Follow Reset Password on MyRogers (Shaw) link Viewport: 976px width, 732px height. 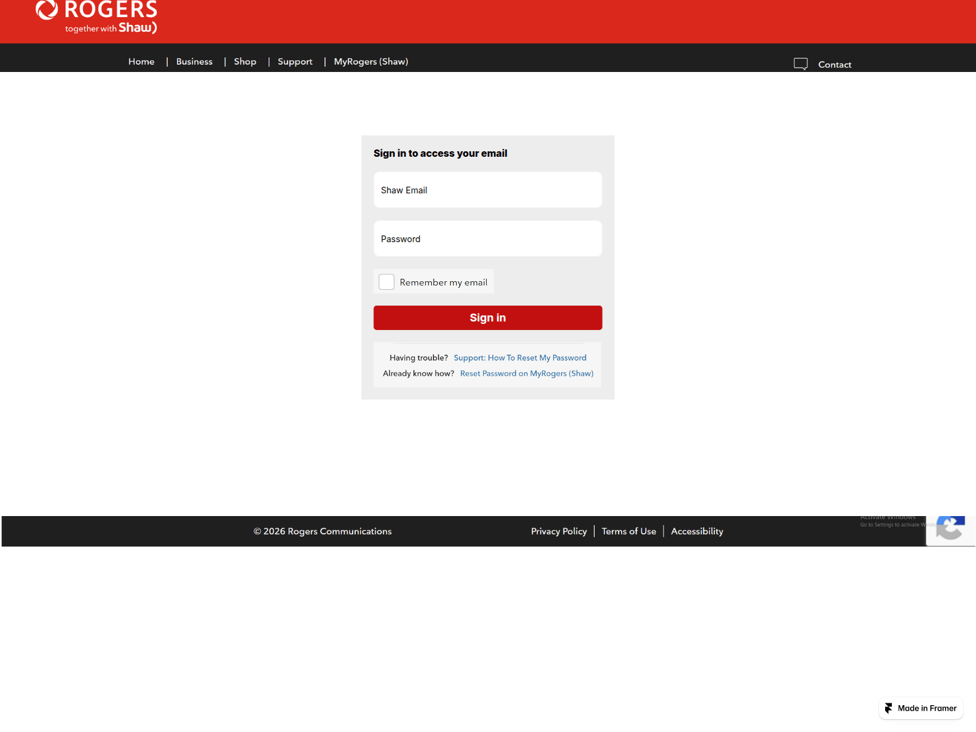527,374
